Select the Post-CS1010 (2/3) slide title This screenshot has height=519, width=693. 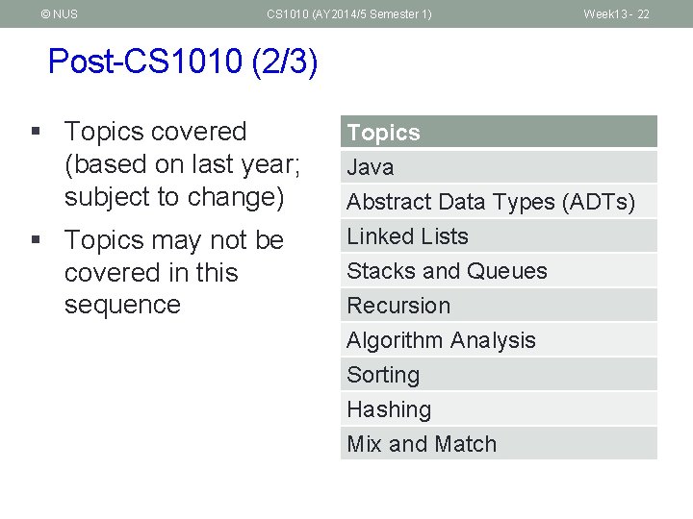coord(183,62)
